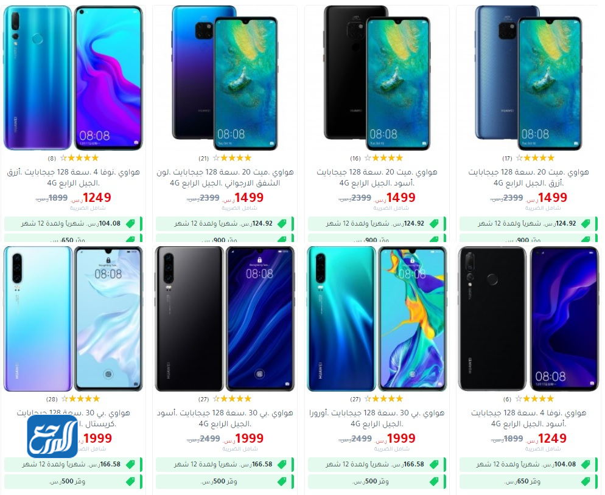Click green tag icon beside 124.92 Twilight Mate 20
Screen dimensions: 605x495
click(282, 224)
